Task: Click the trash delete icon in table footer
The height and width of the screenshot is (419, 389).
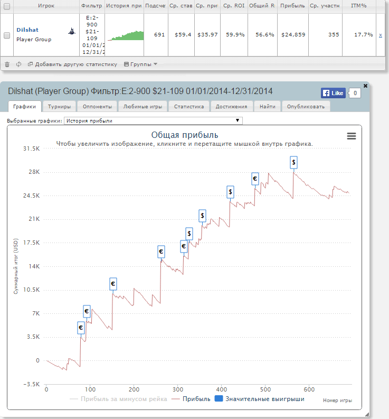Action: click(7, 64)
